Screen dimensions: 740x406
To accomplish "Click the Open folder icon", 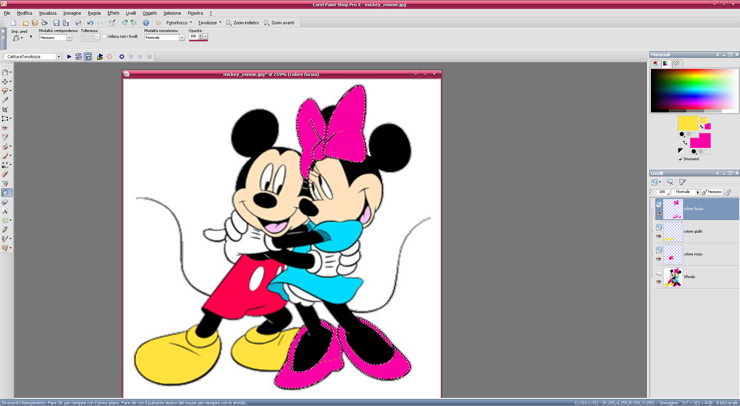I will pos(25,23).
